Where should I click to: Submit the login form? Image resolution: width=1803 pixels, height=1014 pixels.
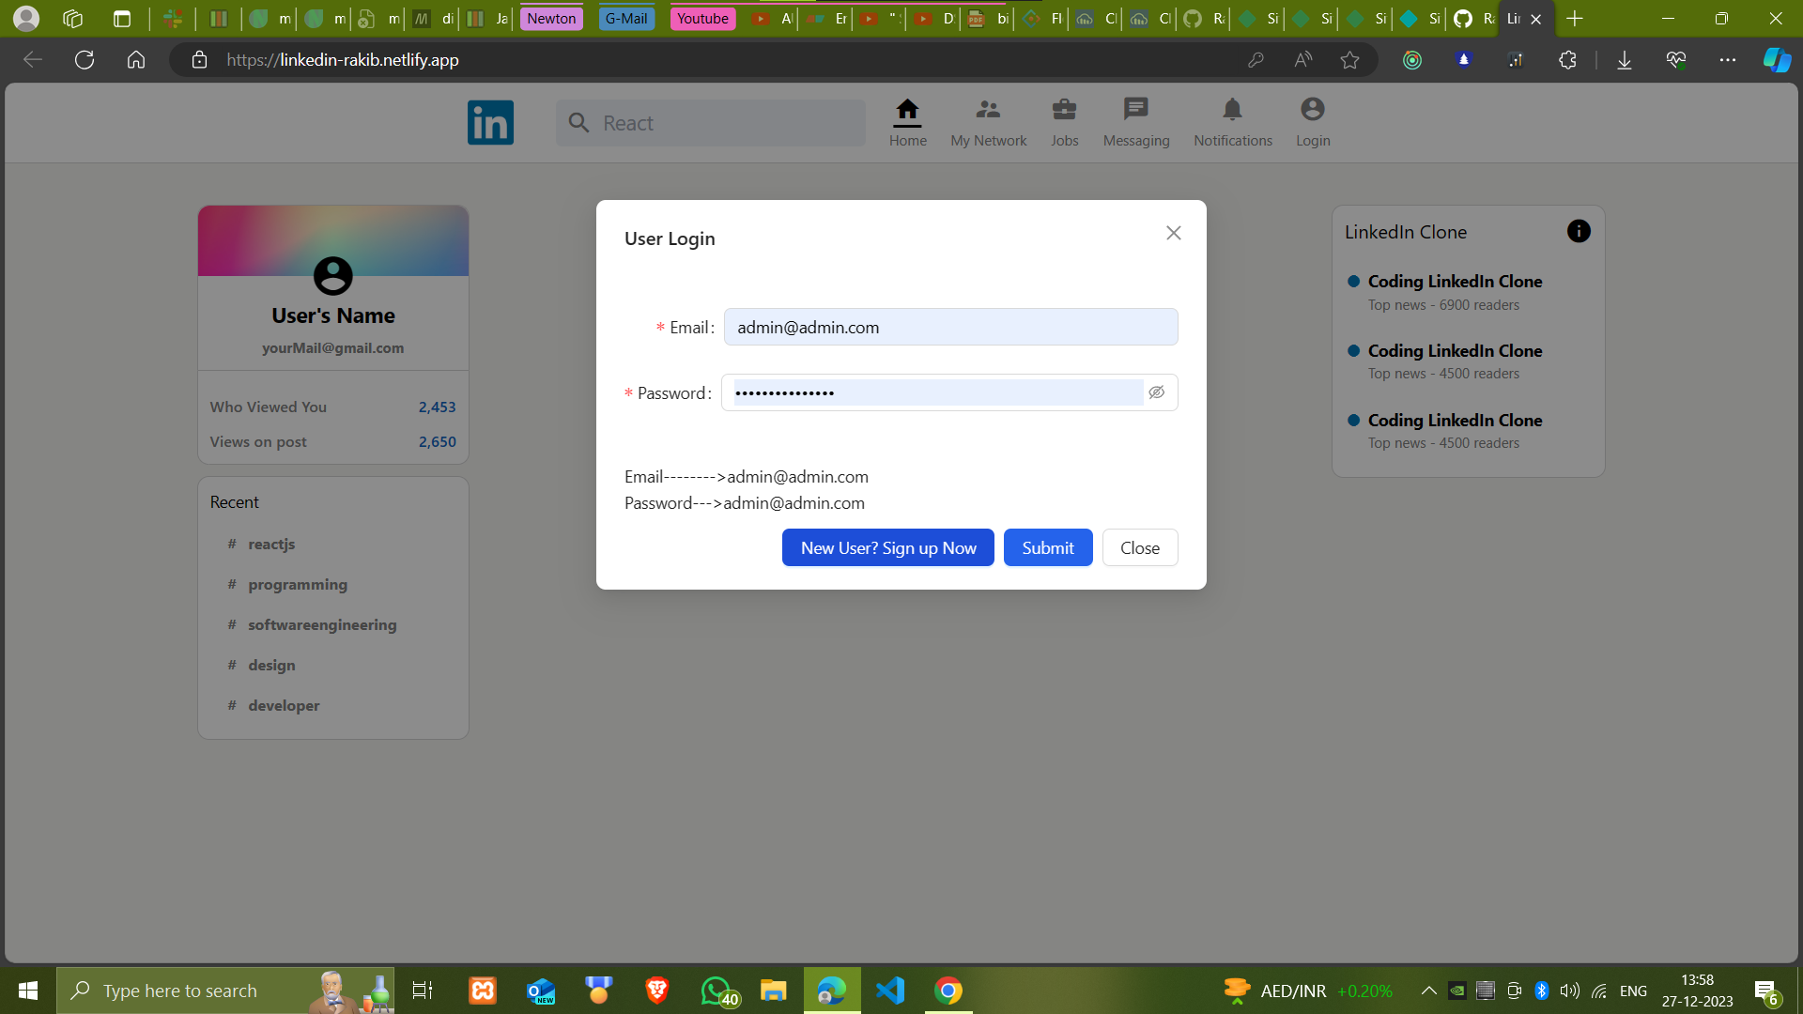1048,547
